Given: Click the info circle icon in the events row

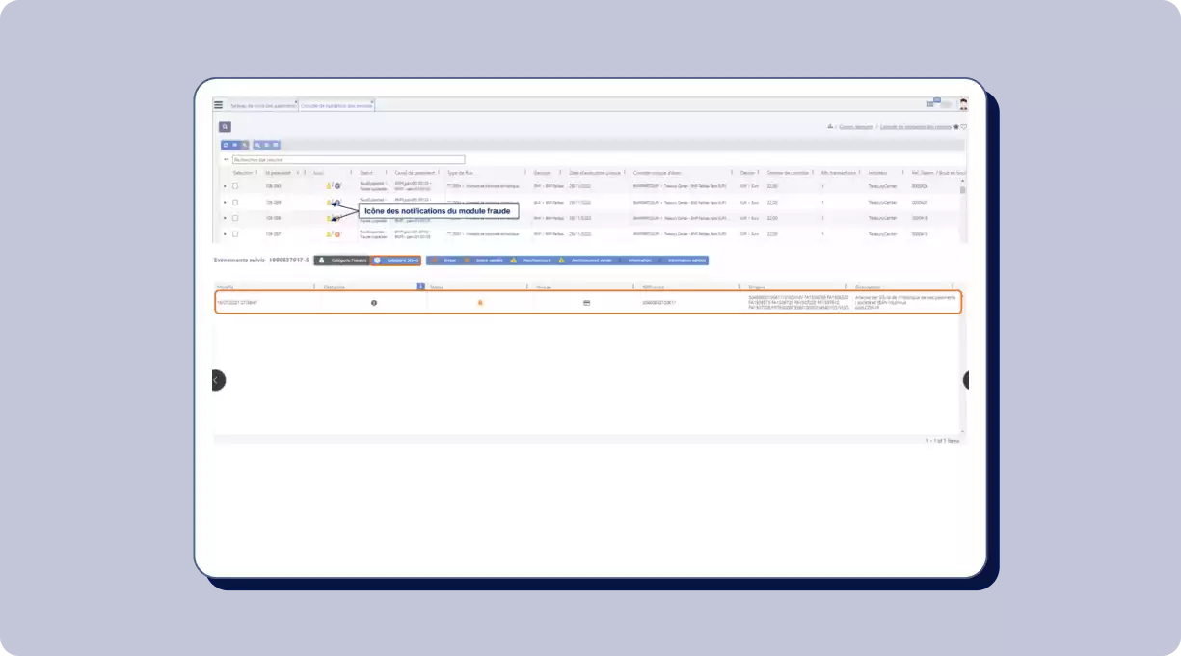Looking at the screenshot, I should [374, 303].
